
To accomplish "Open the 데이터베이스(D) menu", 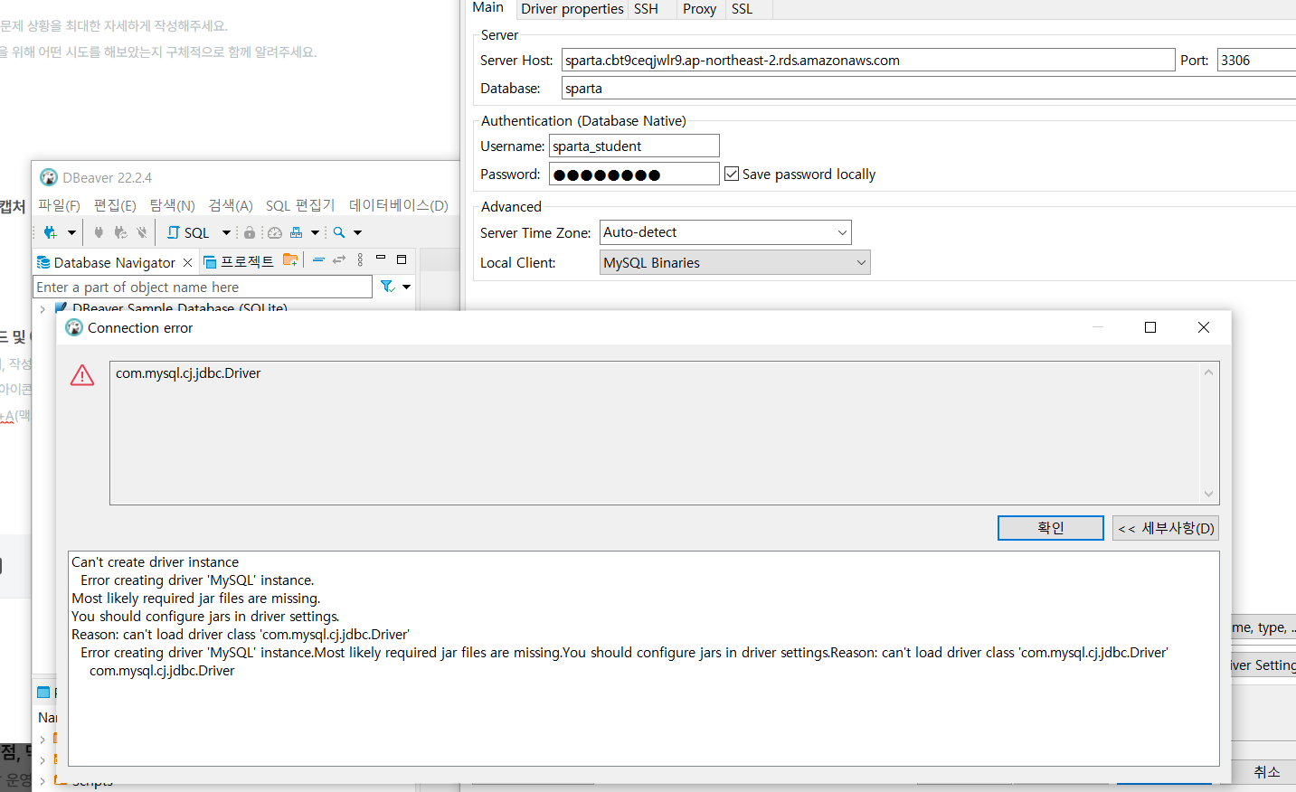I will (x=399, y=205).
